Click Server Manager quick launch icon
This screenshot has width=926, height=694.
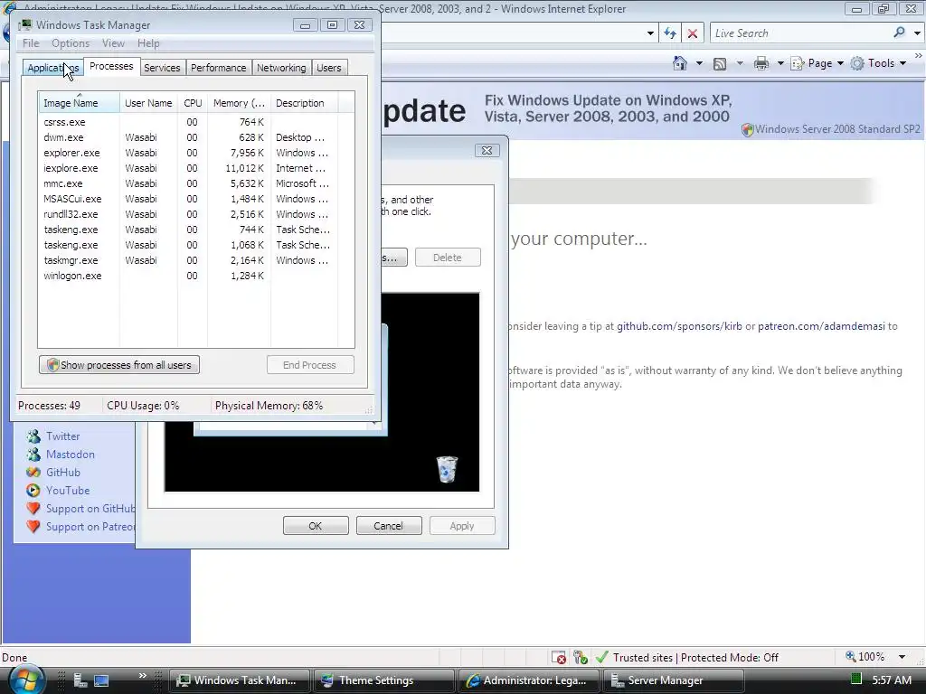80,680
